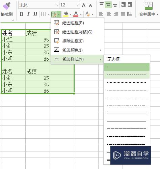The height and width of the screenshot is (169, 160).
Task: Click the top 成绩 header cell
Action: click(38, 33)
